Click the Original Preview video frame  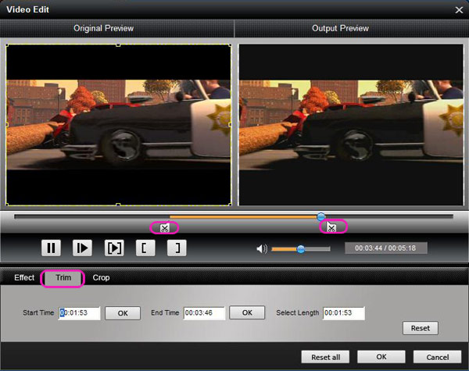tap(119, 125)
